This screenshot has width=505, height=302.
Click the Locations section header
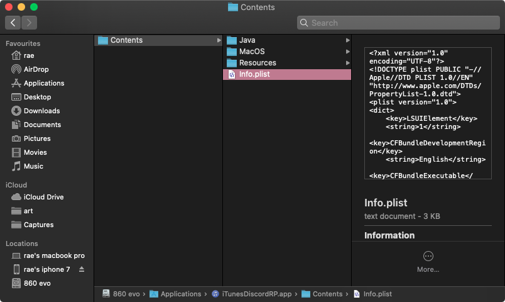(21, 243)
